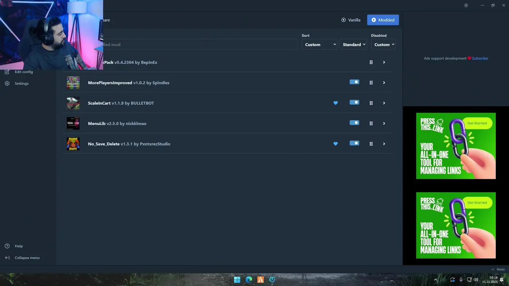Click the No_Save_Delete drag handle icon
This screenshot has width=509, height=286.
(x=371, y=144)
